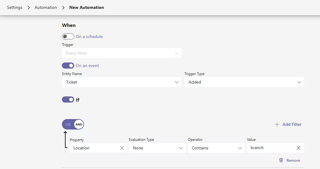The image size is (320, 169).
Task: Go to Settings in breadcrumb
Action: point(15,8)
